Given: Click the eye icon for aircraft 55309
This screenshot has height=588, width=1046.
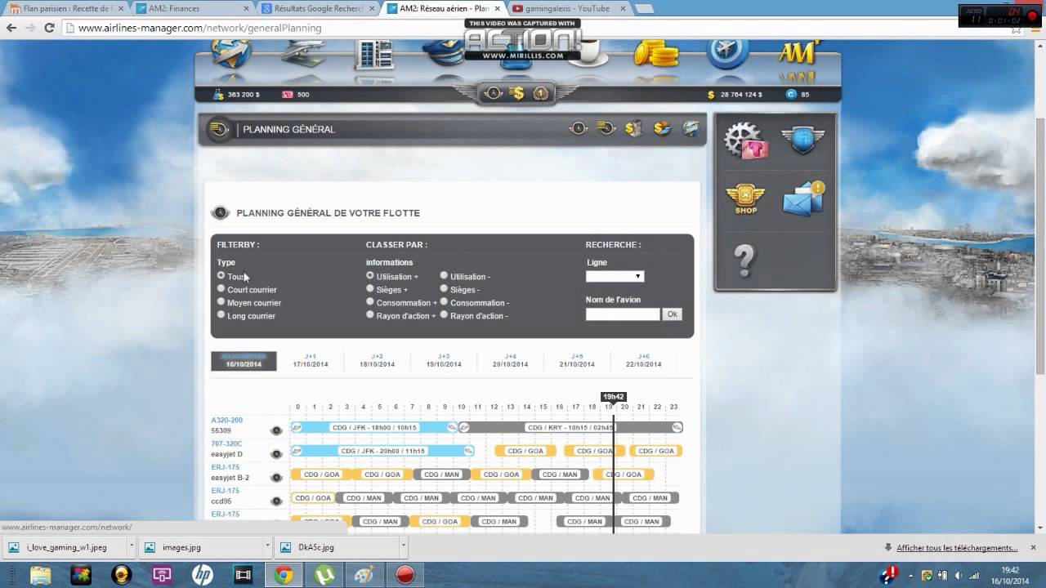Looking at the screenshot, I should (276, 430).
